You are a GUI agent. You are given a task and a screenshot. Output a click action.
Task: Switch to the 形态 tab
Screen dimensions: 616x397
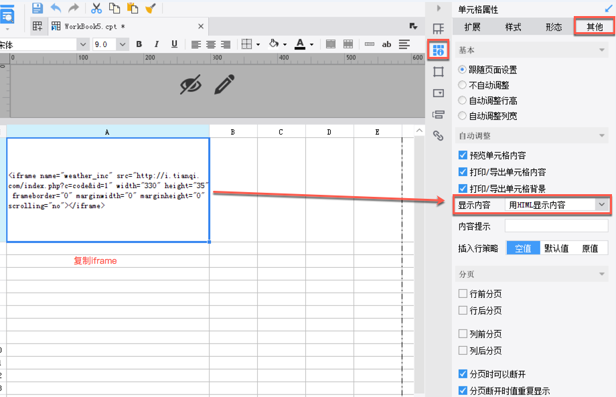[x=554, y=27]
